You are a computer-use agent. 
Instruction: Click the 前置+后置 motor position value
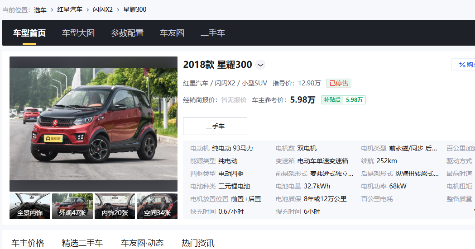point(246,199)
